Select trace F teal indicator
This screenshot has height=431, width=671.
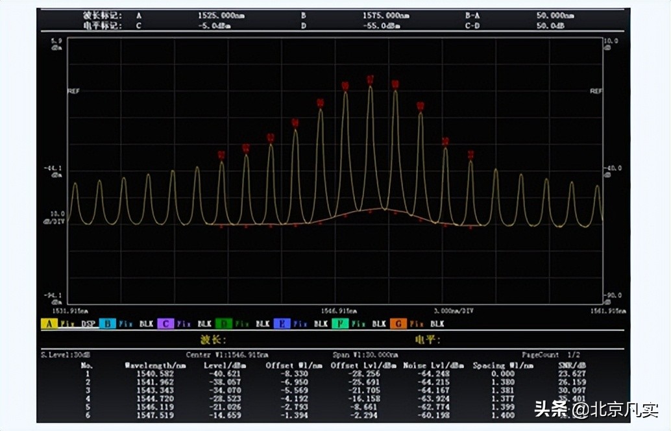[340, 323]
